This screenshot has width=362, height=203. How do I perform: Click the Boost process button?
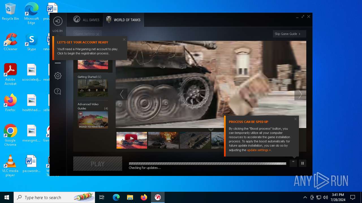click(293, 163)
